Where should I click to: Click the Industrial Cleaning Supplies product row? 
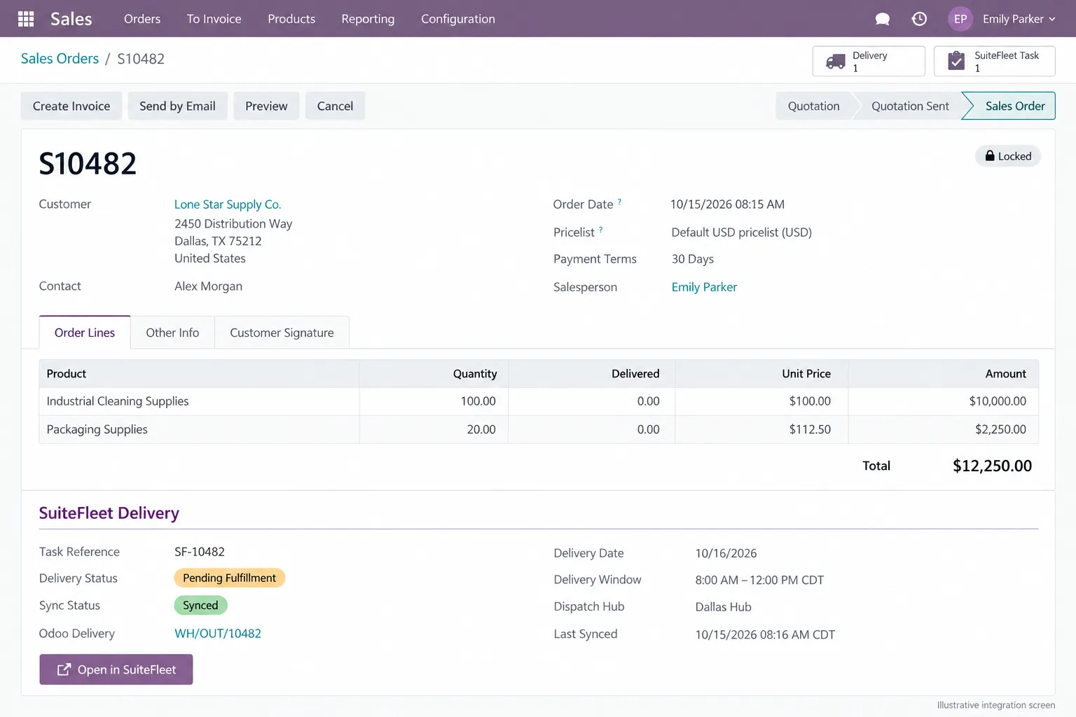click(x=539, y=401)
